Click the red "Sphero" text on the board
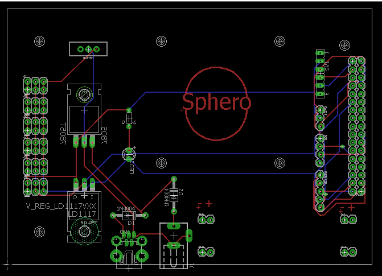The height and width of the screenshot is (276, 382). (216, 103)
